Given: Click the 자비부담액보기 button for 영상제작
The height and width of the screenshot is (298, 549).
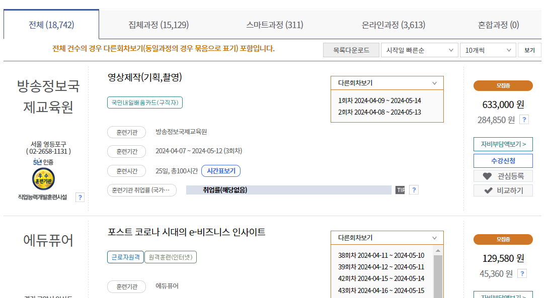Looking at the screenshot, I should tap(503, 144).
